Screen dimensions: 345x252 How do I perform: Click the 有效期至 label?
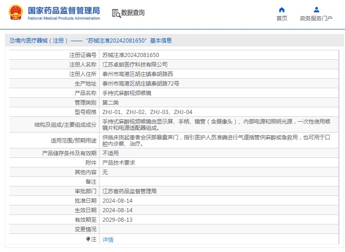[x=85, y=219]
